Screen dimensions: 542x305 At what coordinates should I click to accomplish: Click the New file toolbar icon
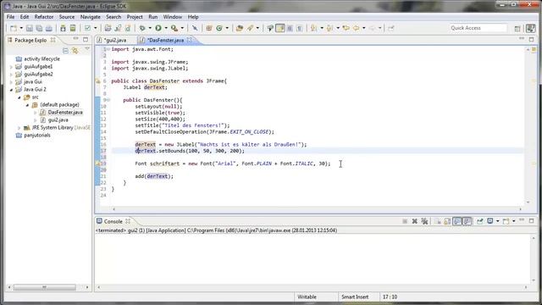click(x=14, y=28)
